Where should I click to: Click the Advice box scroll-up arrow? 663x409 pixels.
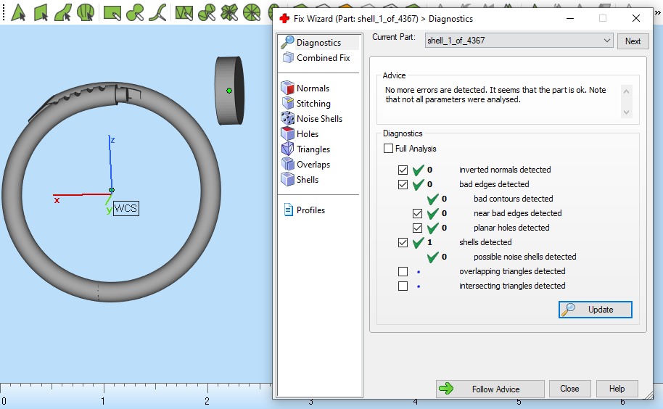click(x=626, y=91)
